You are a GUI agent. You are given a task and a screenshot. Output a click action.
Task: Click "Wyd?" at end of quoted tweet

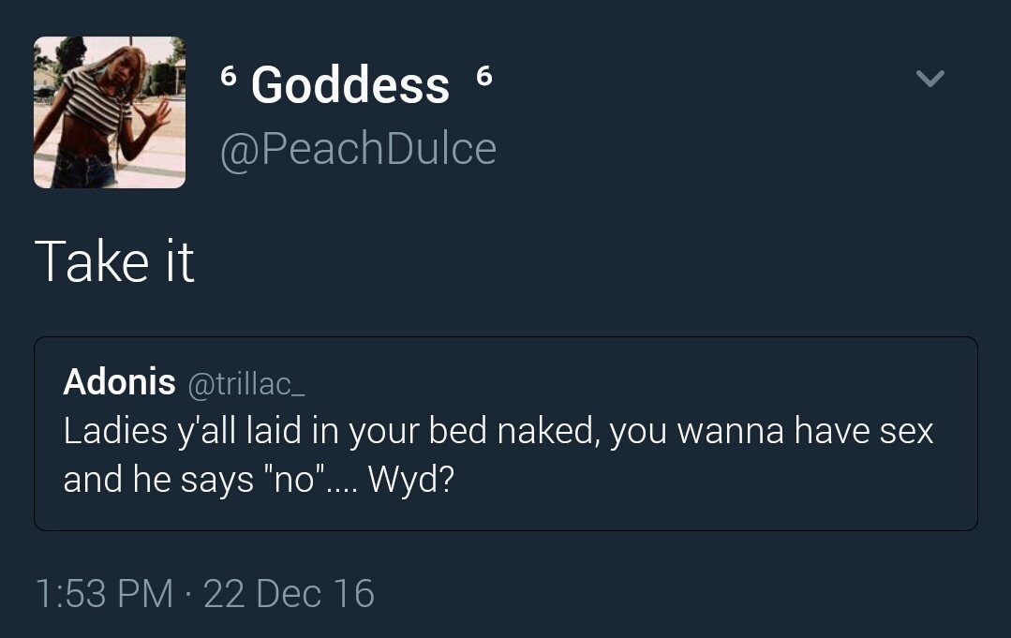pos(411,480)
